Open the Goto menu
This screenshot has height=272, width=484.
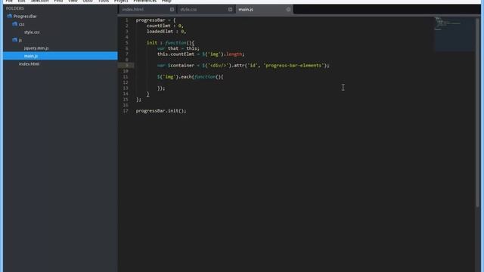(88, 2)
